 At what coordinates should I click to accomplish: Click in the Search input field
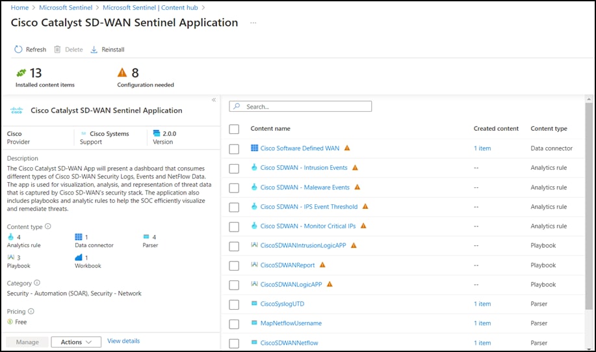300,107
